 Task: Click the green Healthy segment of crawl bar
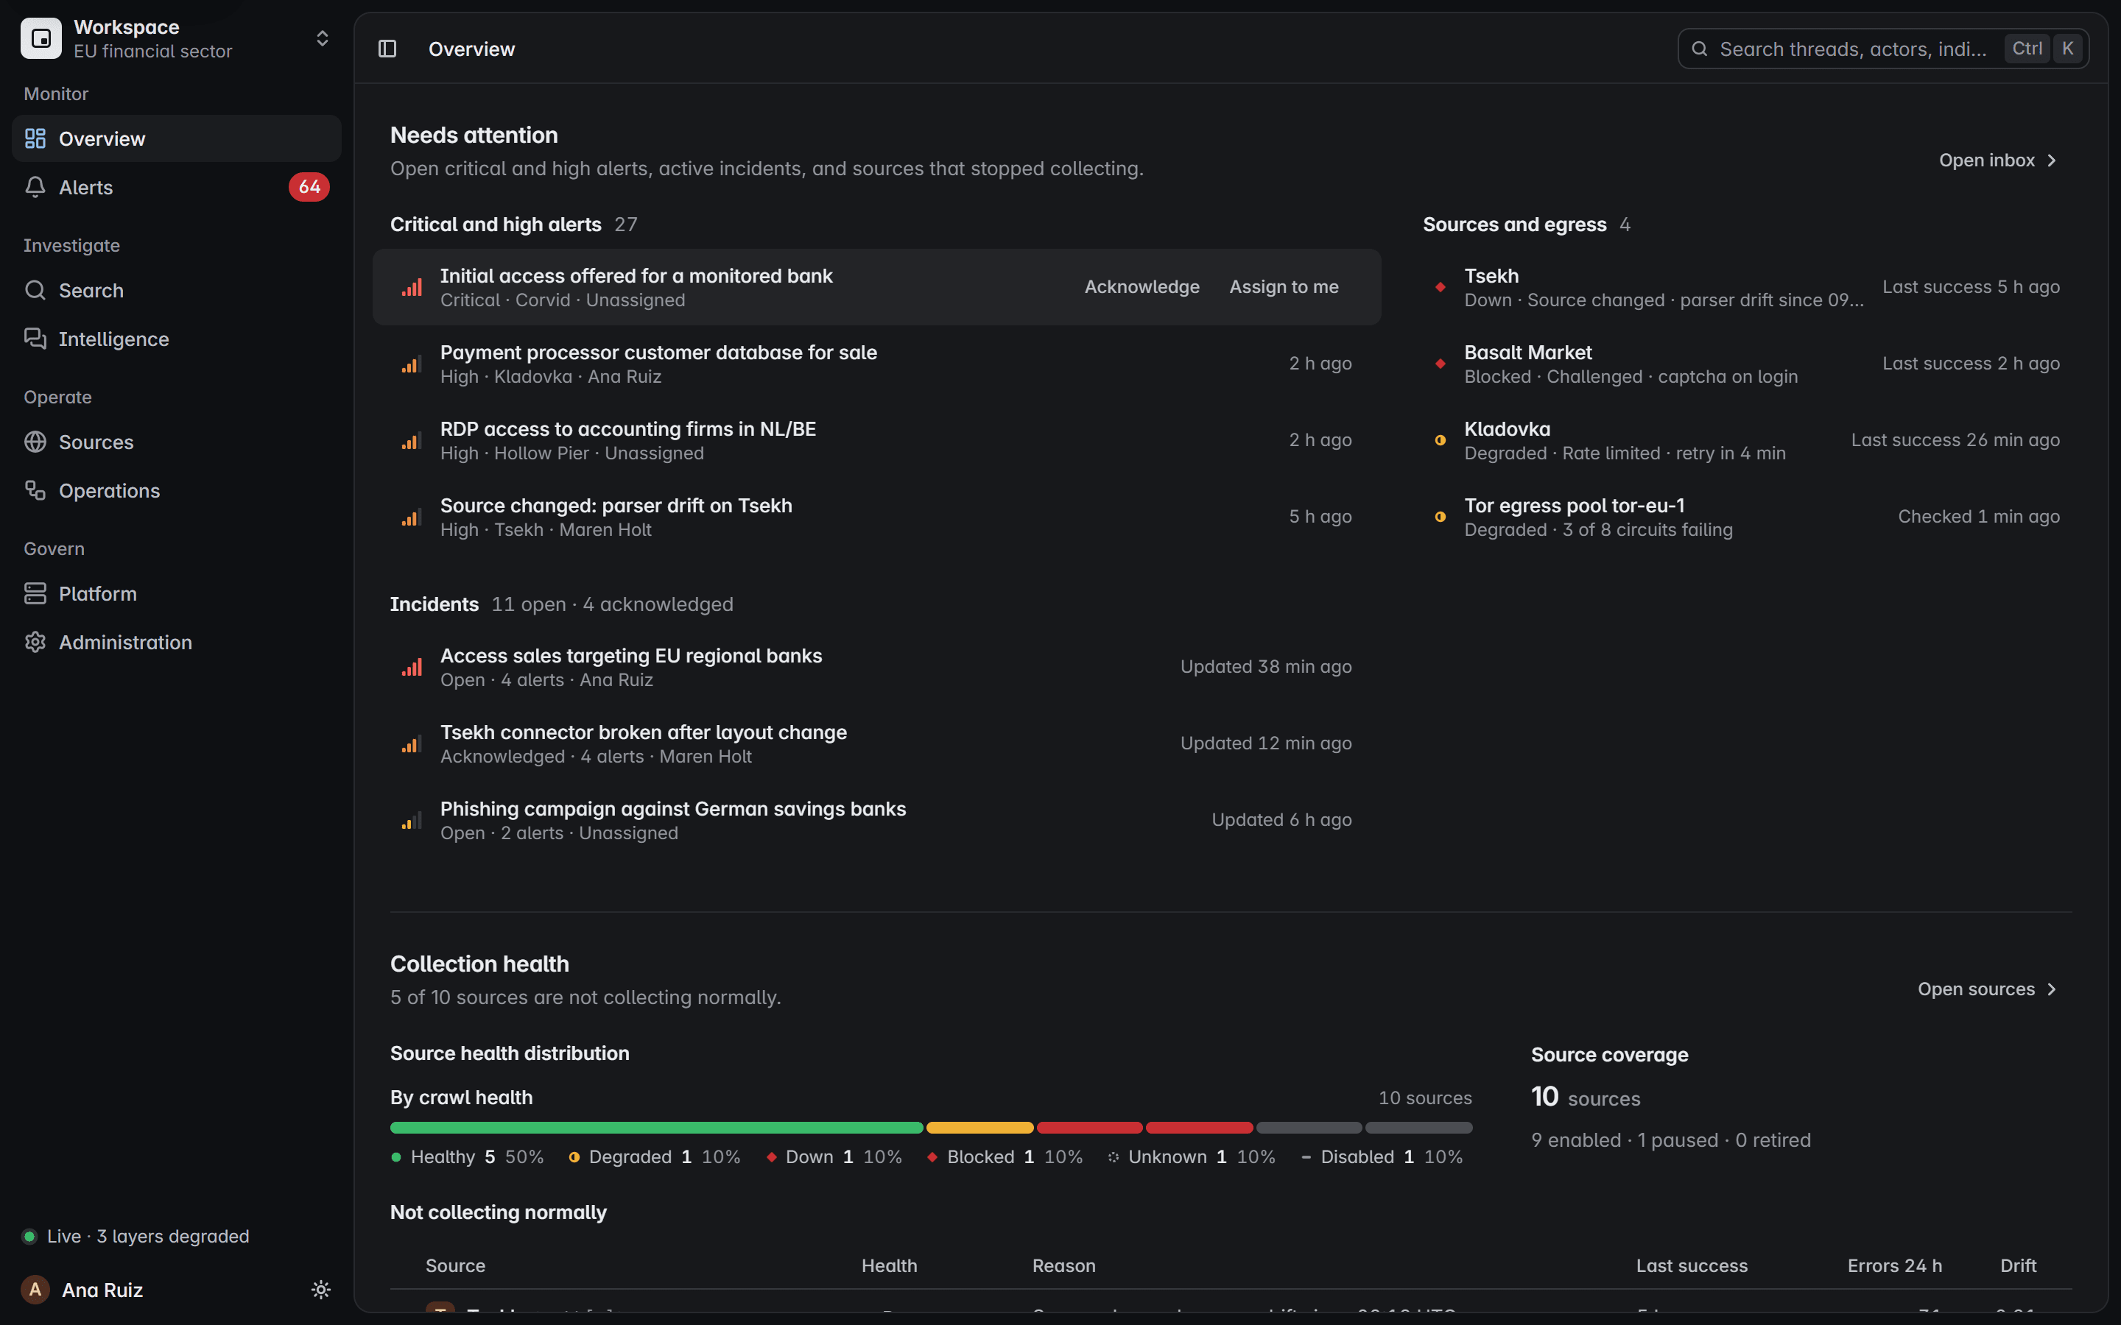656,1128
